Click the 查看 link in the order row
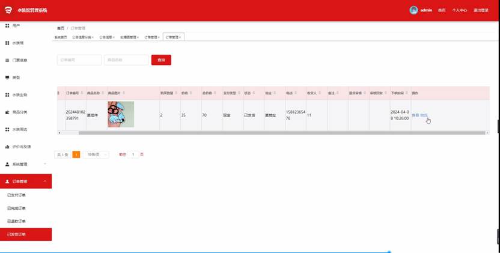This screenshot has height=253, width=500. (415, 115)
